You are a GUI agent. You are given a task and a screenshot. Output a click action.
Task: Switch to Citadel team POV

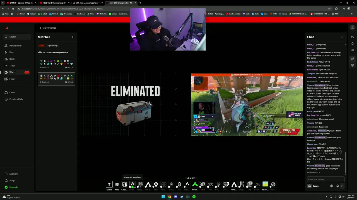point(125,184)
